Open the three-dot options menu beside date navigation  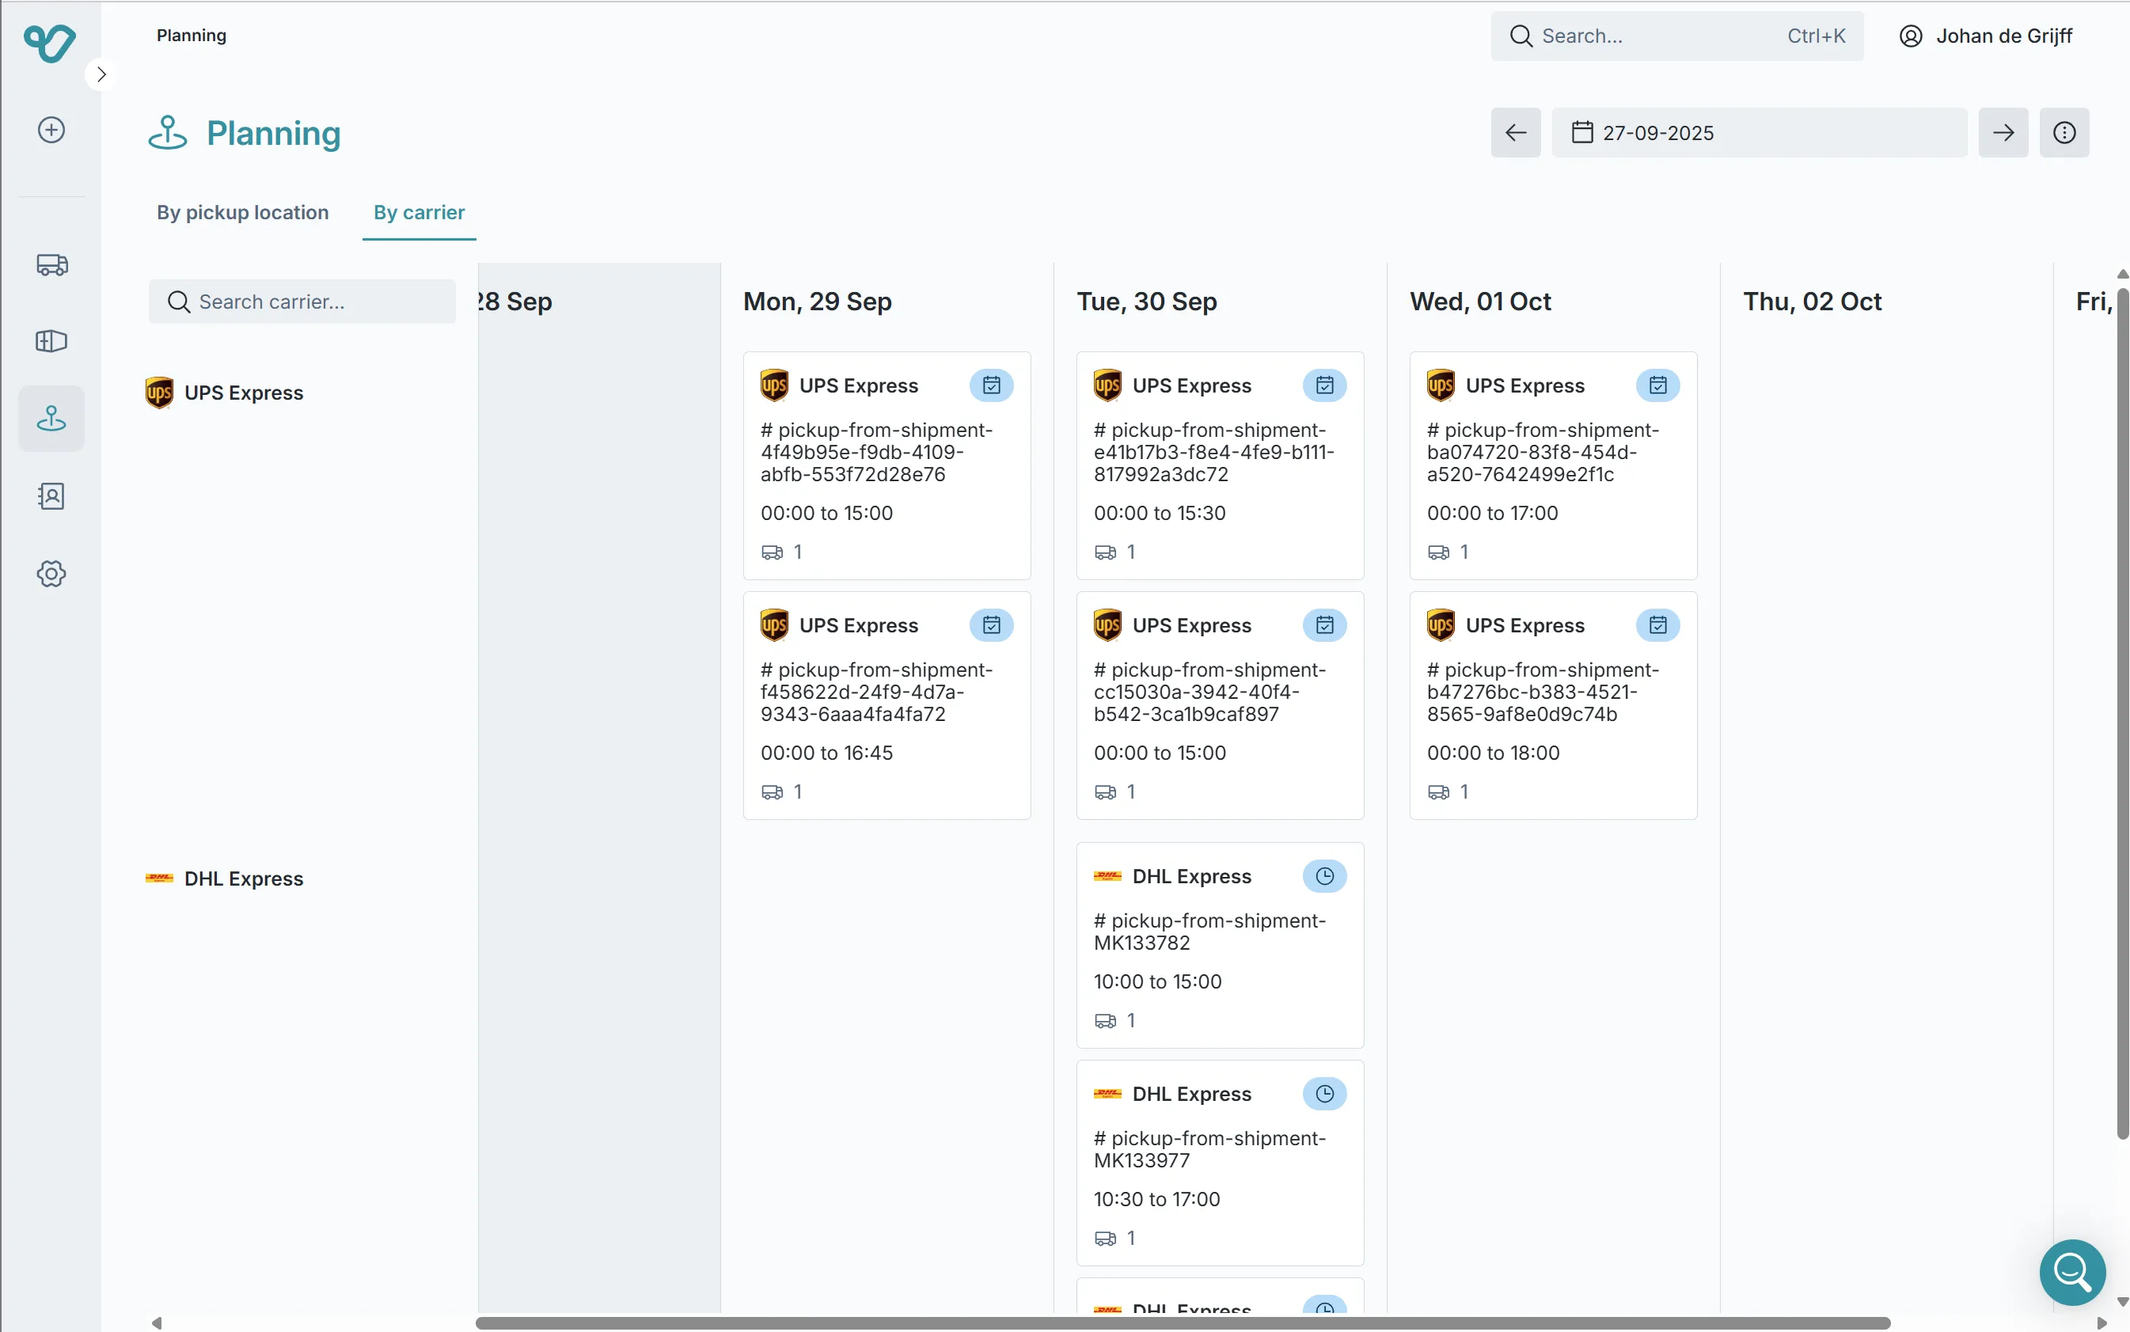pos(2065,132)
